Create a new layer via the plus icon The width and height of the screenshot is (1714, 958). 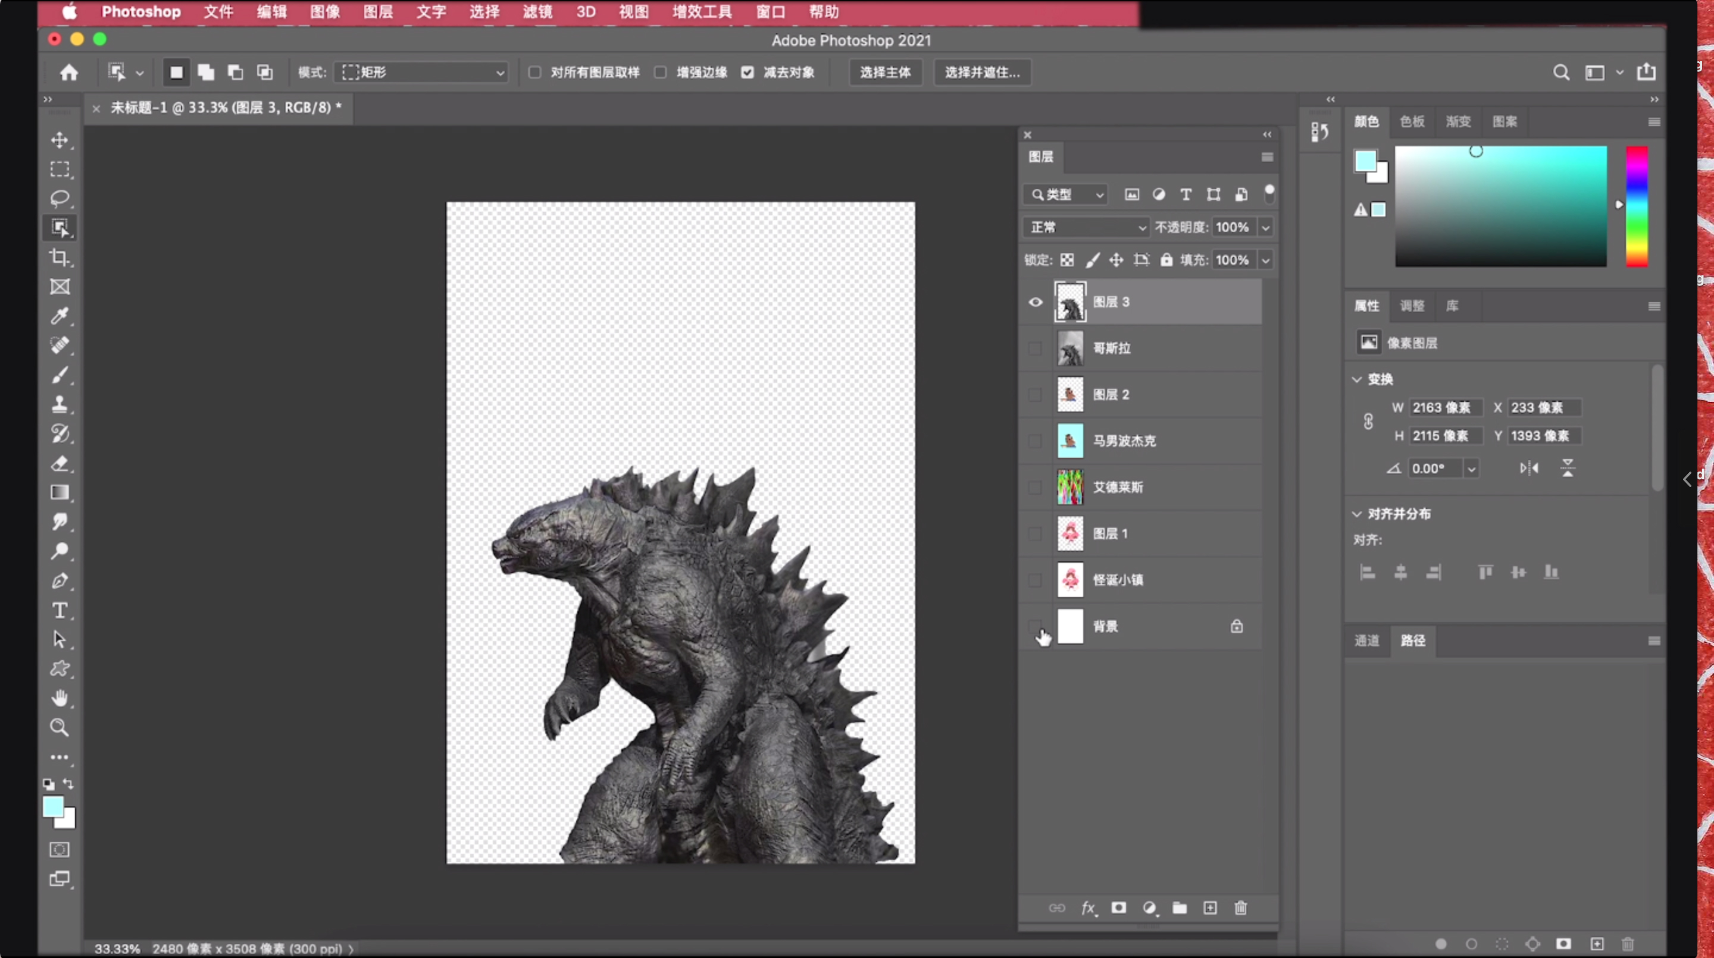(x=1210, y=908)
